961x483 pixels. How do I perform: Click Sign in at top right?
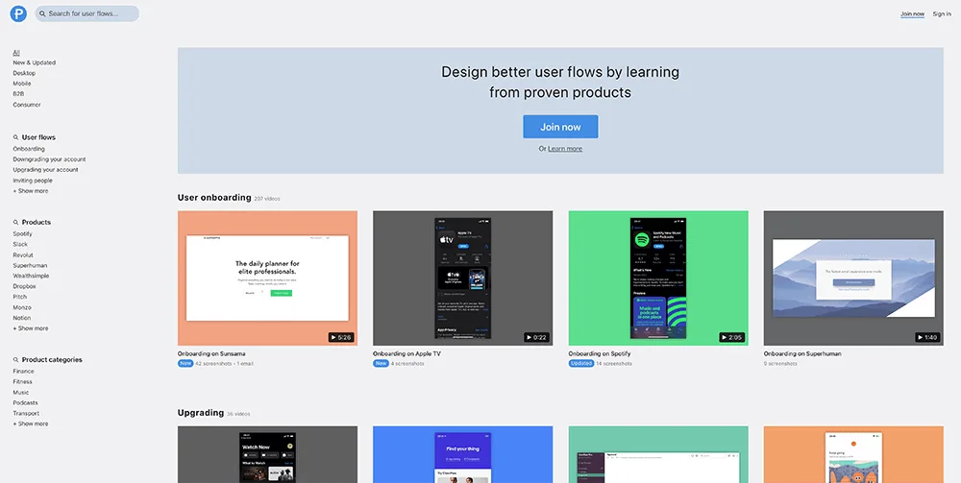[942, 14]
